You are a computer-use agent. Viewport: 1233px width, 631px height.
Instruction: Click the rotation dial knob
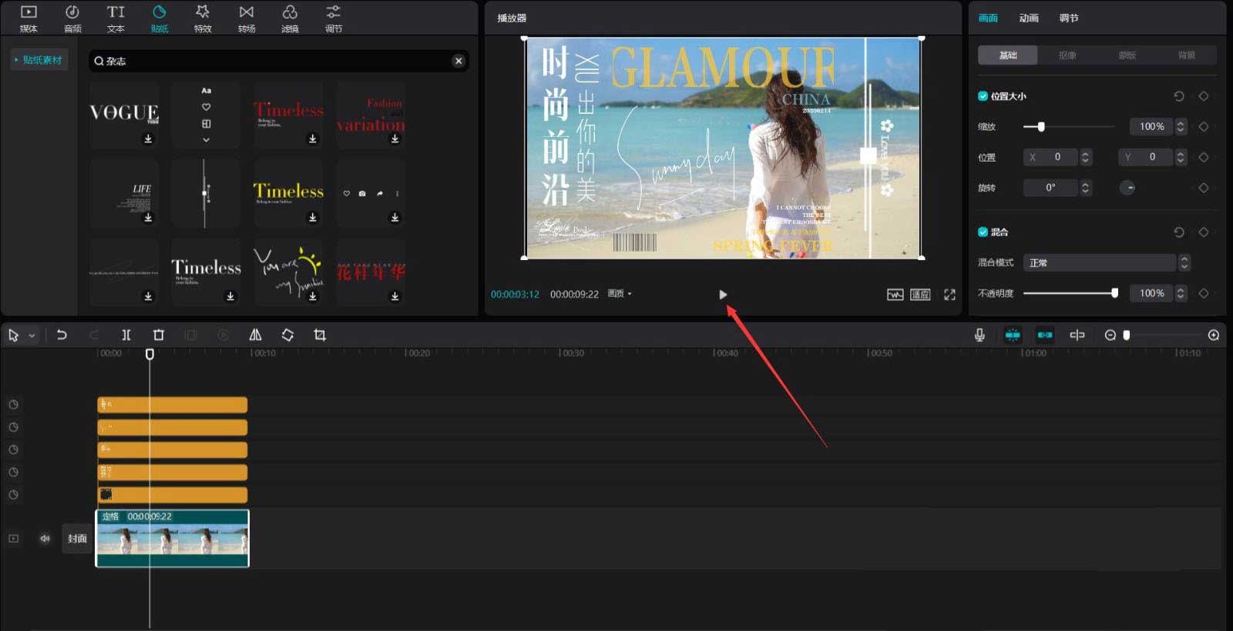click(1127, 188)
